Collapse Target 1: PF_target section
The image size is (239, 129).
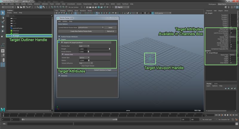[x=62, y=42]
